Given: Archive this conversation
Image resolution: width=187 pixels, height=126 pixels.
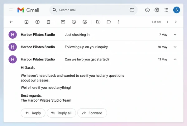Looking at the screenshot, I should [x=26, y=22].
